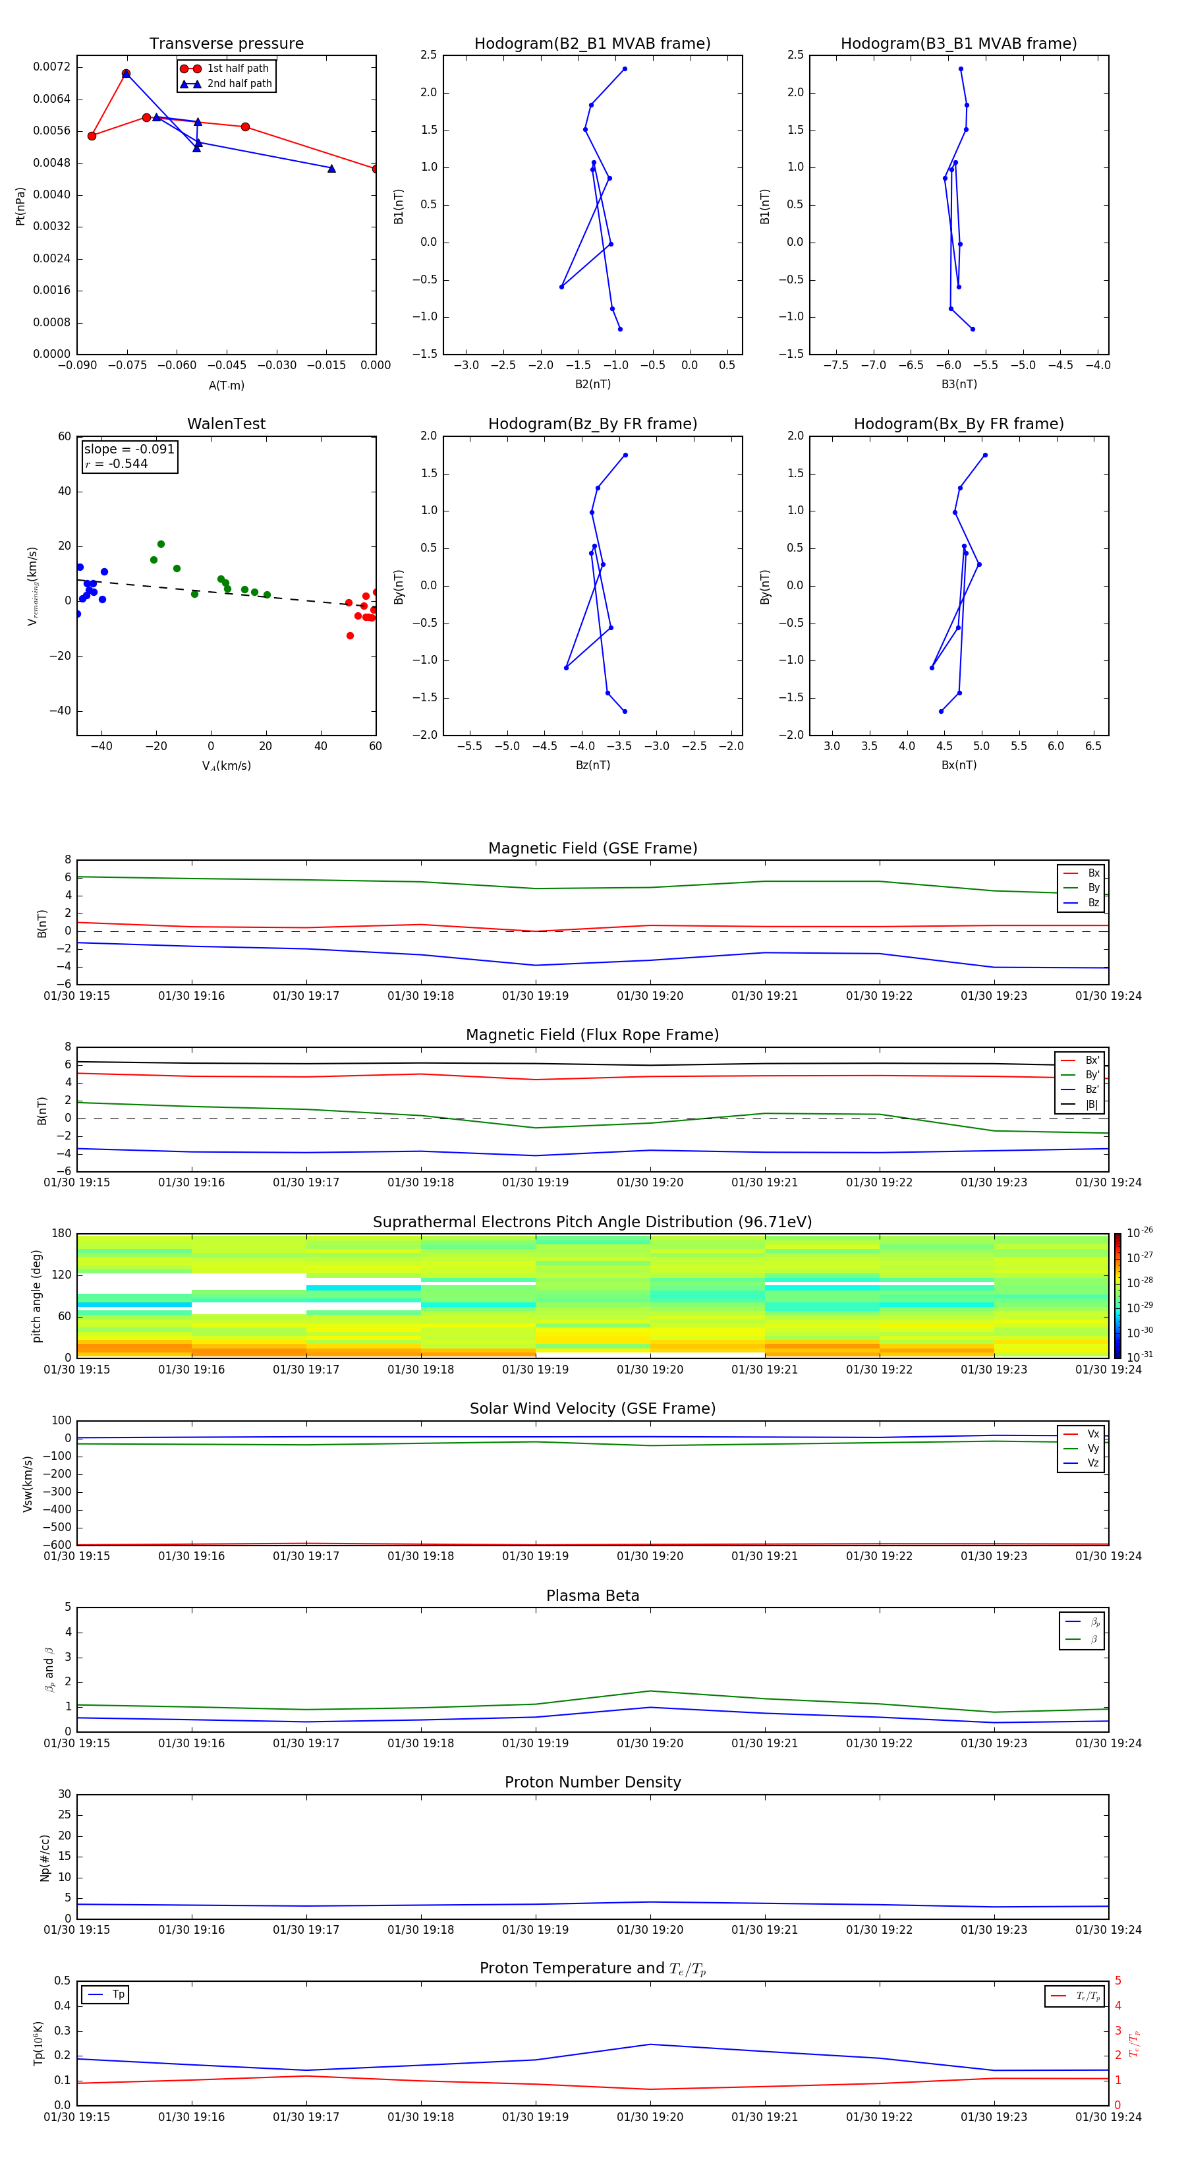Click the "By'" flux rope legend entry
The height and width of the screenshot is (2175, 1186).
1081,1075
